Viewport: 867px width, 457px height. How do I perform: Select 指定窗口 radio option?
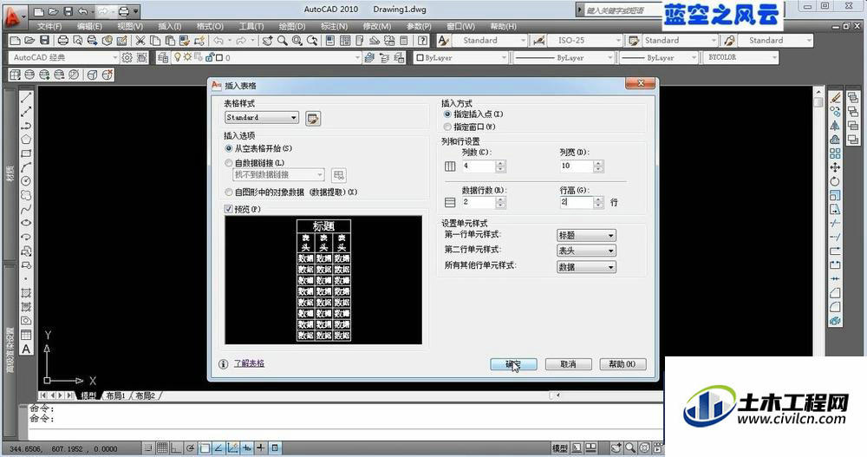pyautogui.click(x=447, y=127)
